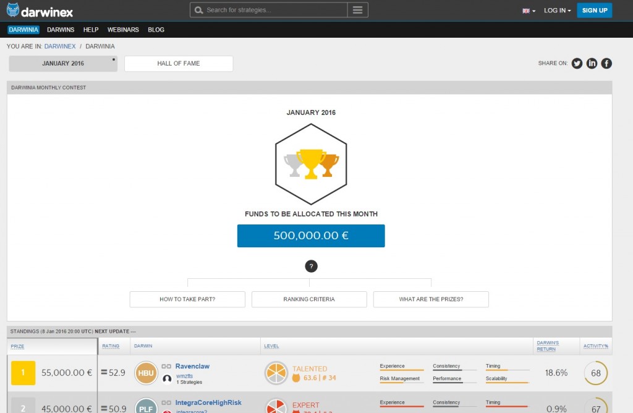The image size is (633, 413).
Task: Share the page on Twitter
Action: pyautogui.click(x=577, y=63)
